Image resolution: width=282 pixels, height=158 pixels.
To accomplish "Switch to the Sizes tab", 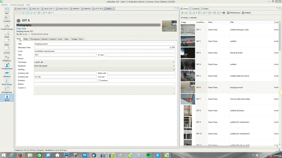I will (x=67, y=39).
